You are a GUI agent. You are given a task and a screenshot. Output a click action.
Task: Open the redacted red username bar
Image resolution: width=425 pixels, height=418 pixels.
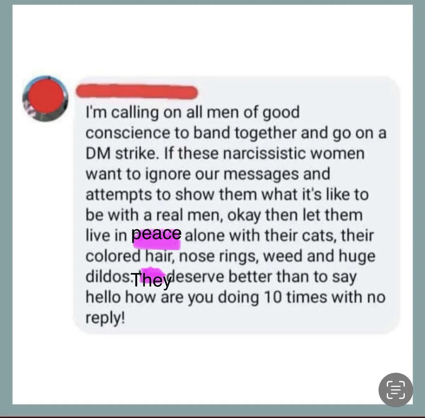pyautogui.click(x=137, y=92)
